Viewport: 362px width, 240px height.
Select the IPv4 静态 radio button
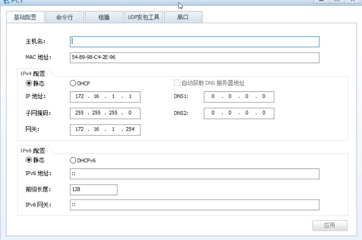[x=29, y=83]
